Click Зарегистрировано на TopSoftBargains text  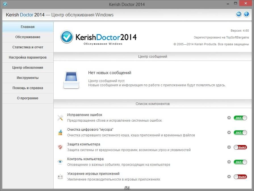[221, 37]
